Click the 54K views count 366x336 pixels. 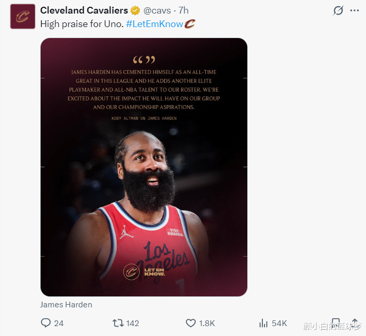click(279, 323)
